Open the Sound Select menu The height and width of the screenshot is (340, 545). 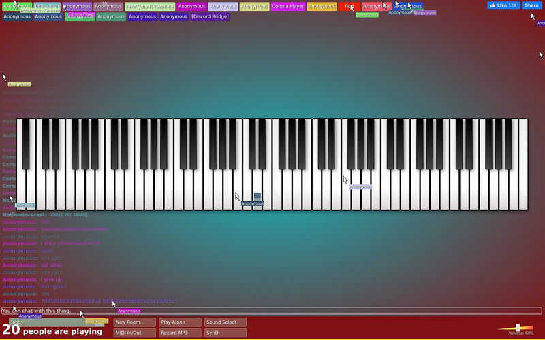(225, 322)
